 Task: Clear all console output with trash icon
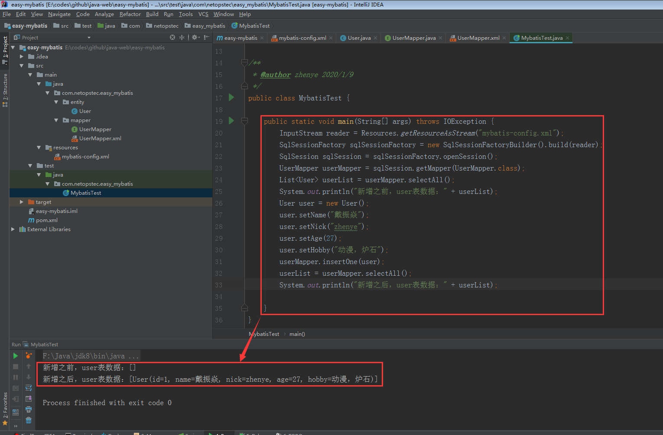click(29, 420)
